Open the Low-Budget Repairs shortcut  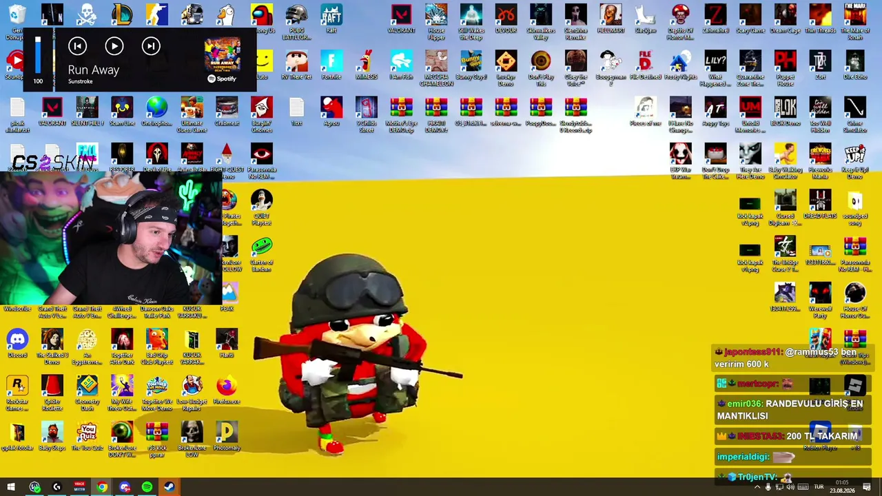pos(192,393)
